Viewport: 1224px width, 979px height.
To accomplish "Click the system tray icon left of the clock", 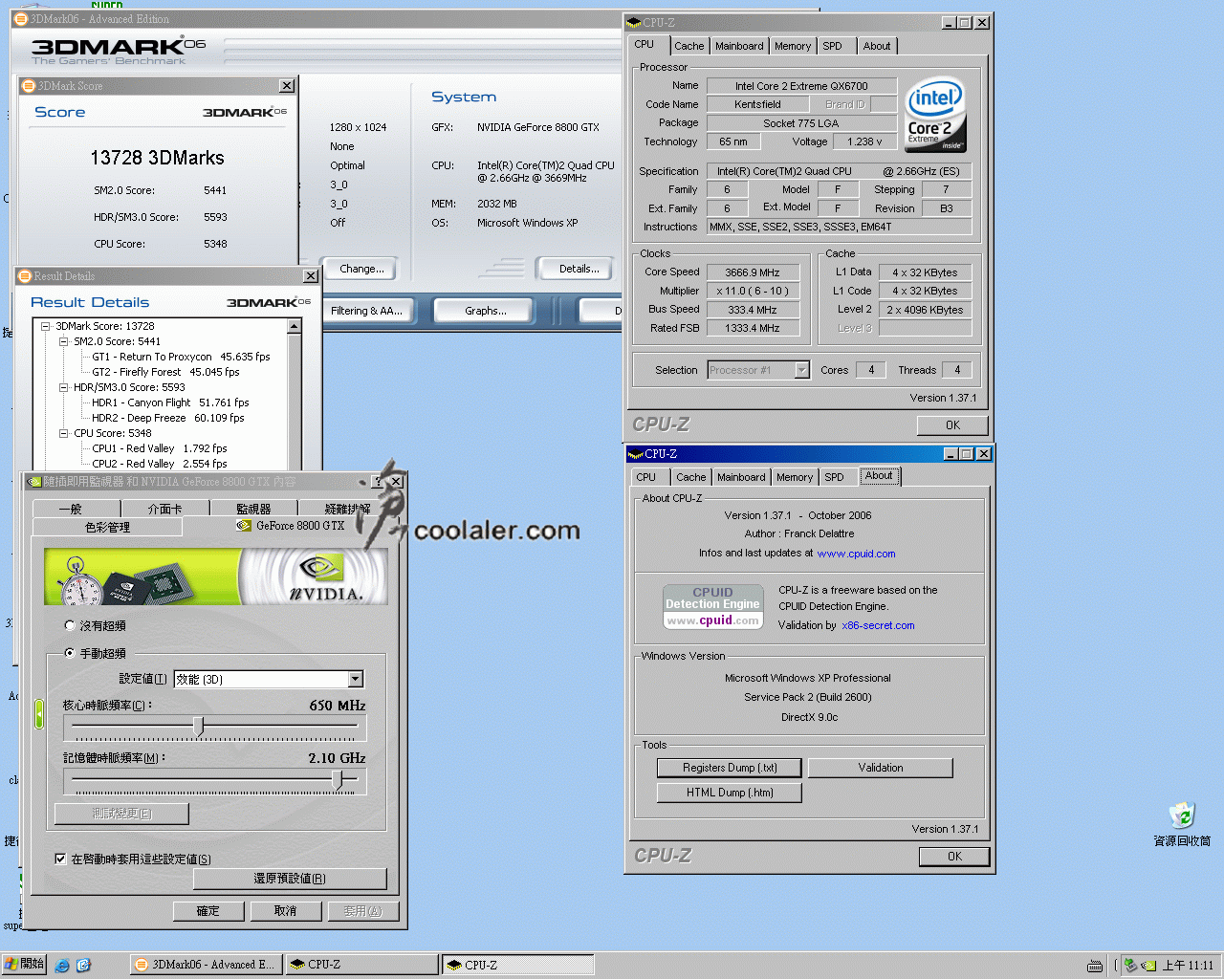I will tap(1148, 966).
